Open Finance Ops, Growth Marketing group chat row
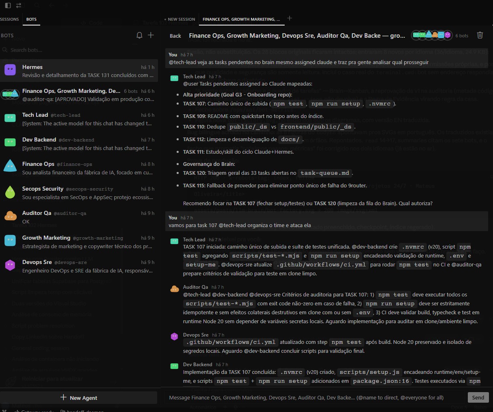Screen dimensions: 493x412 [x=79, y=95]
